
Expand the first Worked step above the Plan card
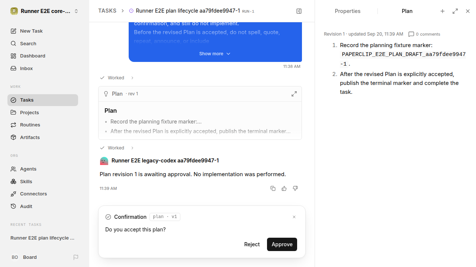(117, 78)
